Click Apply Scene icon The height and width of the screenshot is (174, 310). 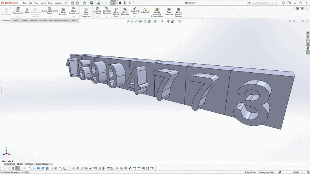pos(172,21)
